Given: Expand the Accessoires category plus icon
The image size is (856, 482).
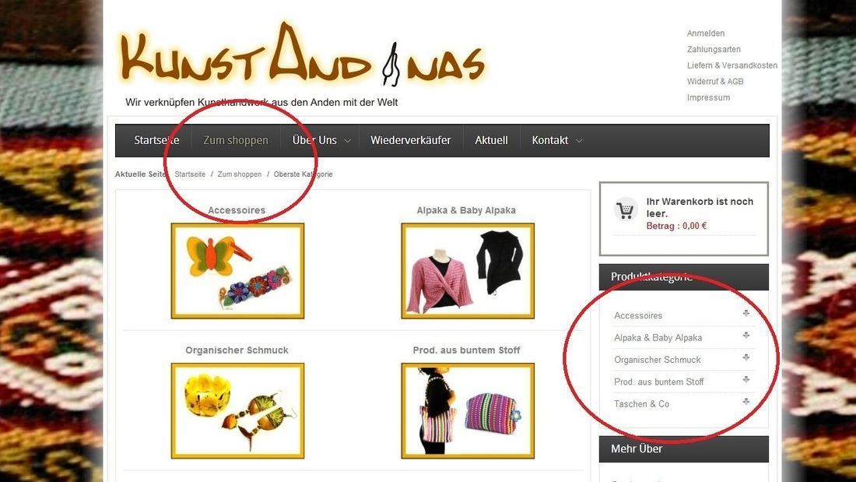Looking at the screenshot, I should (745, 313).
